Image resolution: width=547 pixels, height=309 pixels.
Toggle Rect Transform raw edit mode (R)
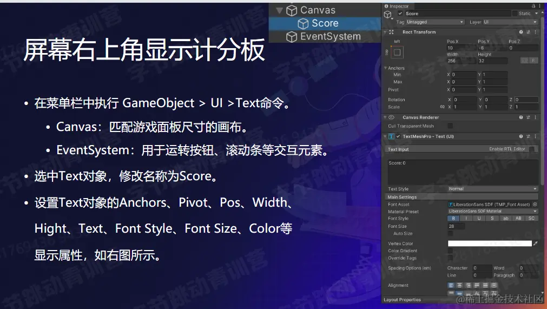pos(533,61)
